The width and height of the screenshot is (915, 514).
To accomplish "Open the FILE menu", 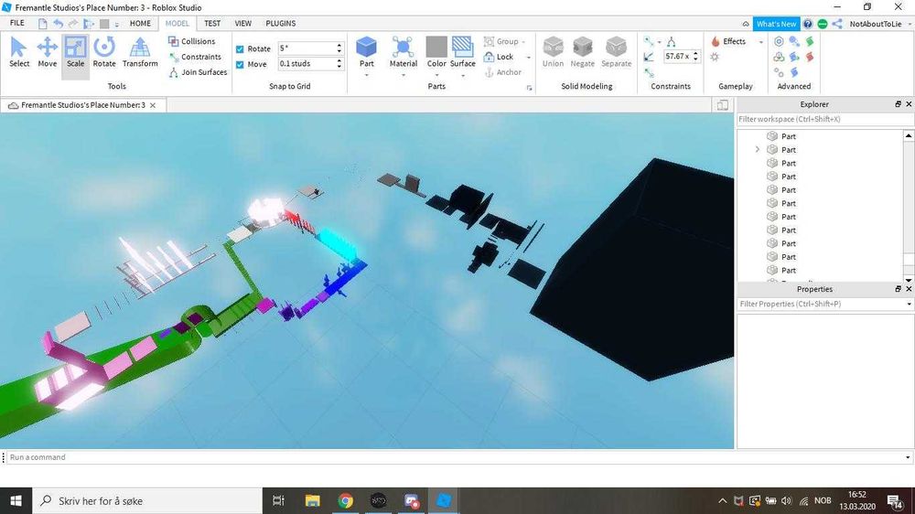I will point(17,24).
